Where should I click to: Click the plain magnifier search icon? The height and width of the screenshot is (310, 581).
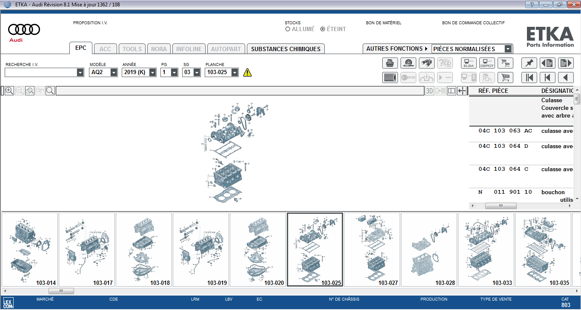pyautogui.click(x=50, y=91)
